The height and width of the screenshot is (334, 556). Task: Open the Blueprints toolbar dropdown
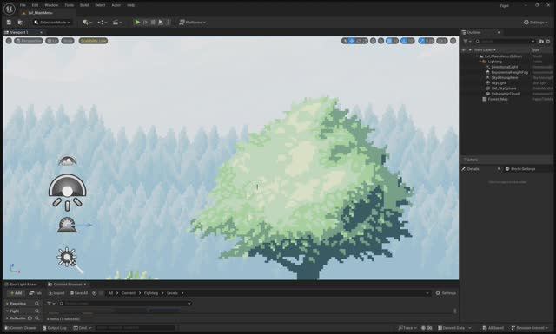tap(103, 23)
